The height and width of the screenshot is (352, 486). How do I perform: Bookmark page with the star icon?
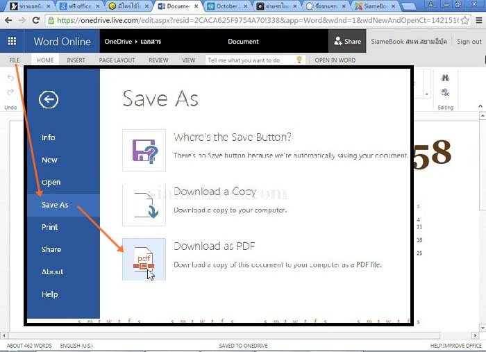(464, 20)
